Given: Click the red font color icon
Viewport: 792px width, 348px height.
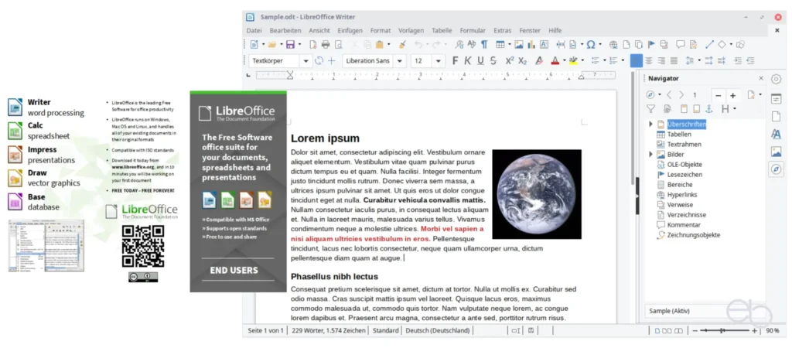Looking at the screenshot, I should (555, 60).
